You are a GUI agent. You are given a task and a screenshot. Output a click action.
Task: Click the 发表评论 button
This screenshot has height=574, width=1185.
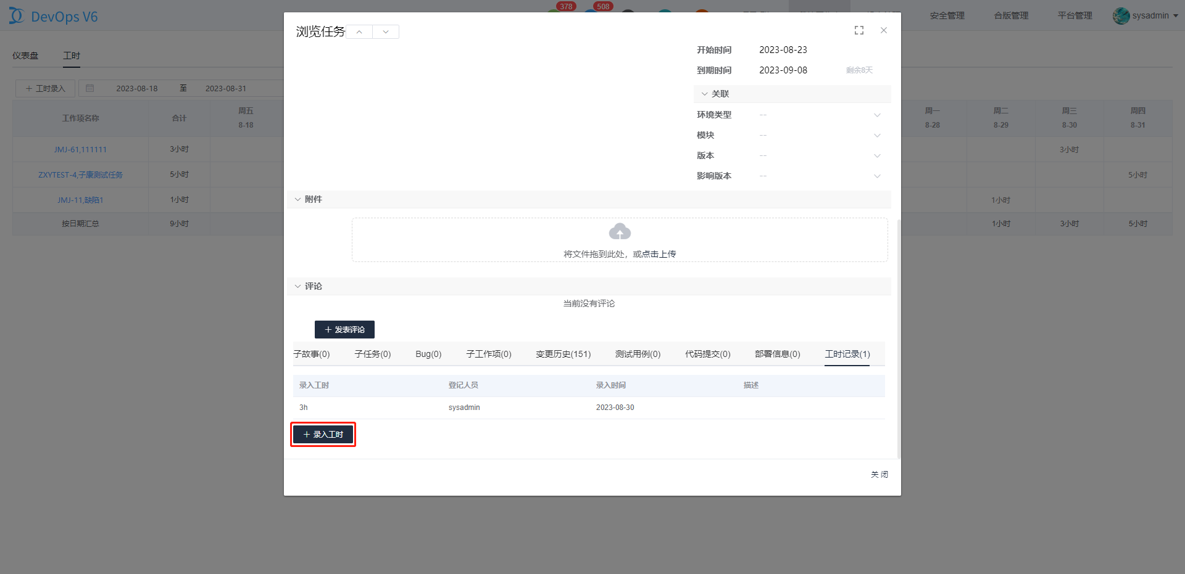[x=344, y=330]
